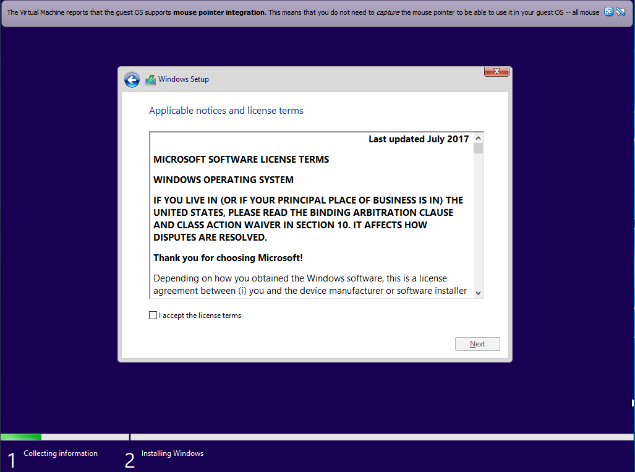The width and height of the screenshot is (635, 472).
Task: Check the I accept the license terms box
Action: coord(153,315)
